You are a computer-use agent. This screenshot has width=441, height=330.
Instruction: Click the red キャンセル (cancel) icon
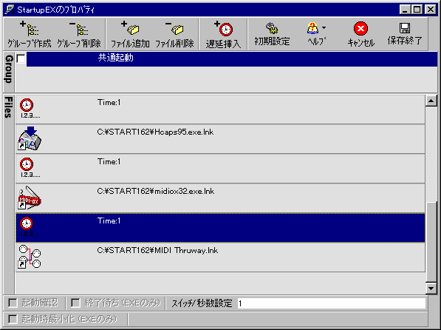coord(360,28)
